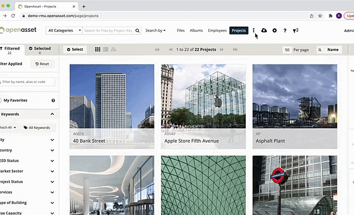Expand the Type of Building filter section

click(x=52, y=203)
